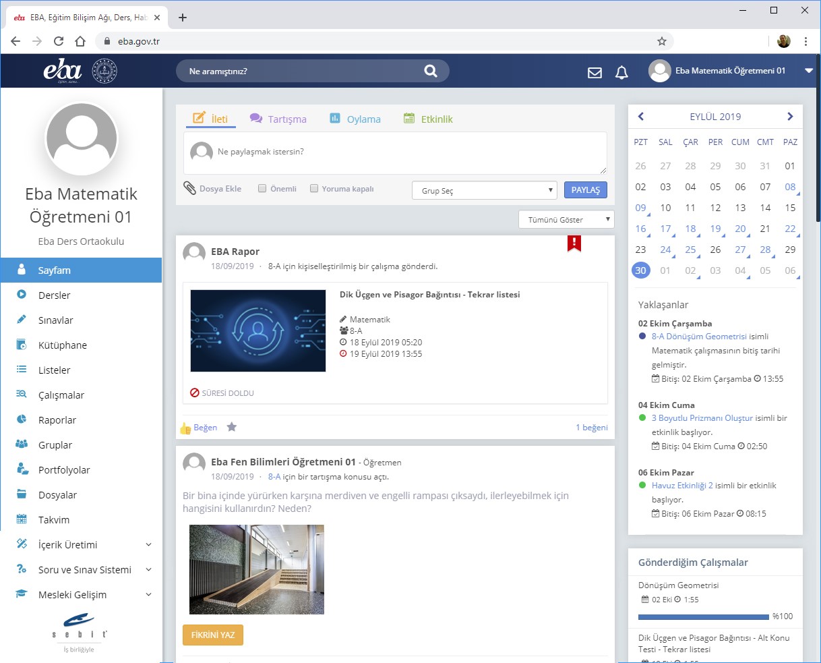Click the 8-A link in tartışma post
The height and width of the screenshot is (663, 821).
pyautogui.click(x=274, y=477)
